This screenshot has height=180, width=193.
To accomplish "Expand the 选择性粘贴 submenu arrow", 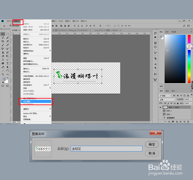I will click(x=50, y=51).
